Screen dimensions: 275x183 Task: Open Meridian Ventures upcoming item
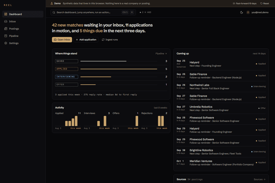(x=221, y=163)
